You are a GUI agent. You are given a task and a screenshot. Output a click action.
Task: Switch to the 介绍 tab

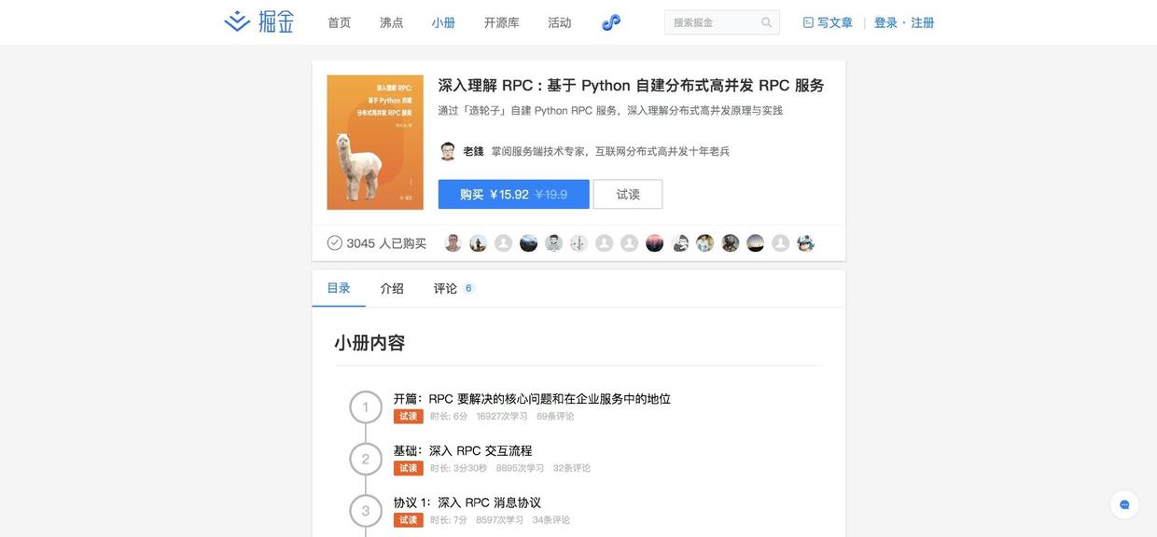click(392, 289)
